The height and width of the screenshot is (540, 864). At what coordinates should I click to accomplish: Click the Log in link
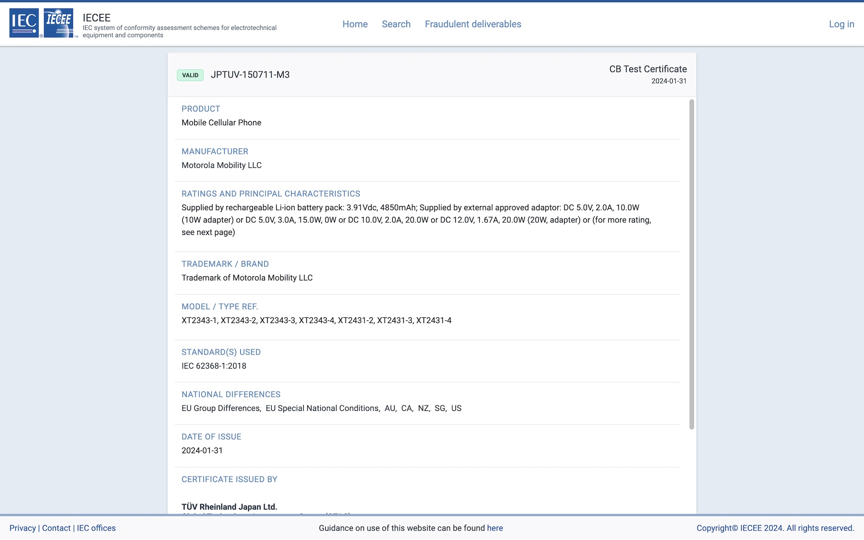coord(841,24)
